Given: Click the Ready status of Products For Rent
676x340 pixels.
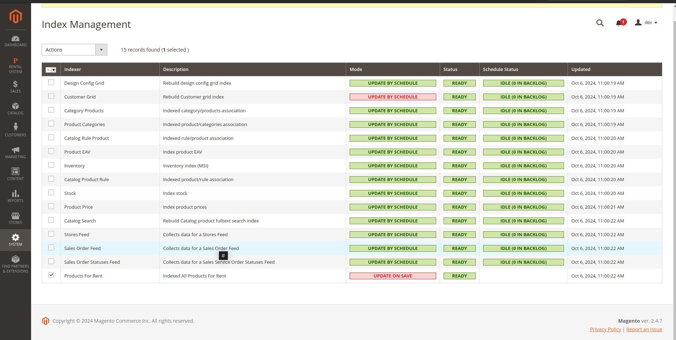Looking at the screenshot, I should click(x=459, y=276).
